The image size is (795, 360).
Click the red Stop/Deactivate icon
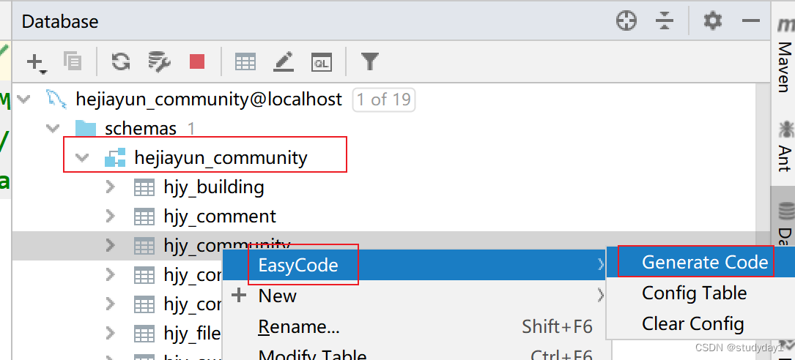tap(196, 61)
